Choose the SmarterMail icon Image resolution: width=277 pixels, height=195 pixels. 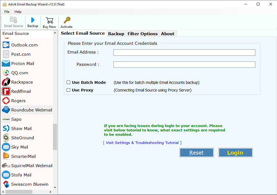6,156
